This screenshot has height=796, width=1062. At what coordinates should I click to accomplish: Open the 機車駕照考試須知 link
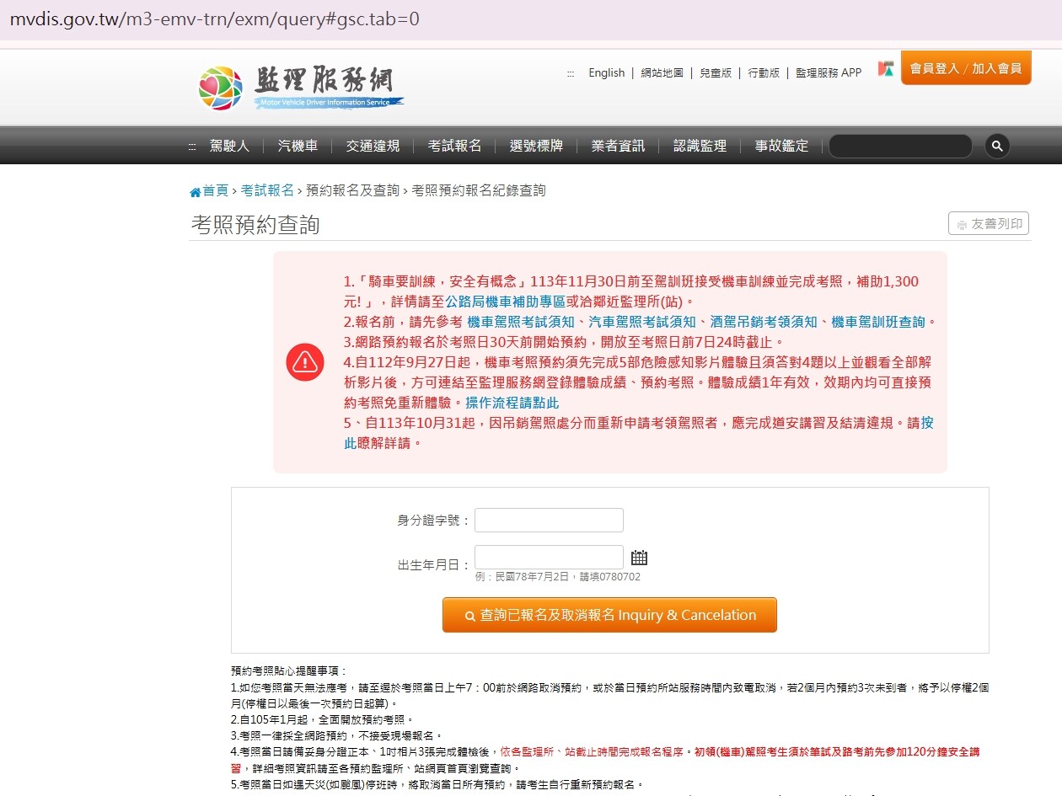tap(521, 322)
